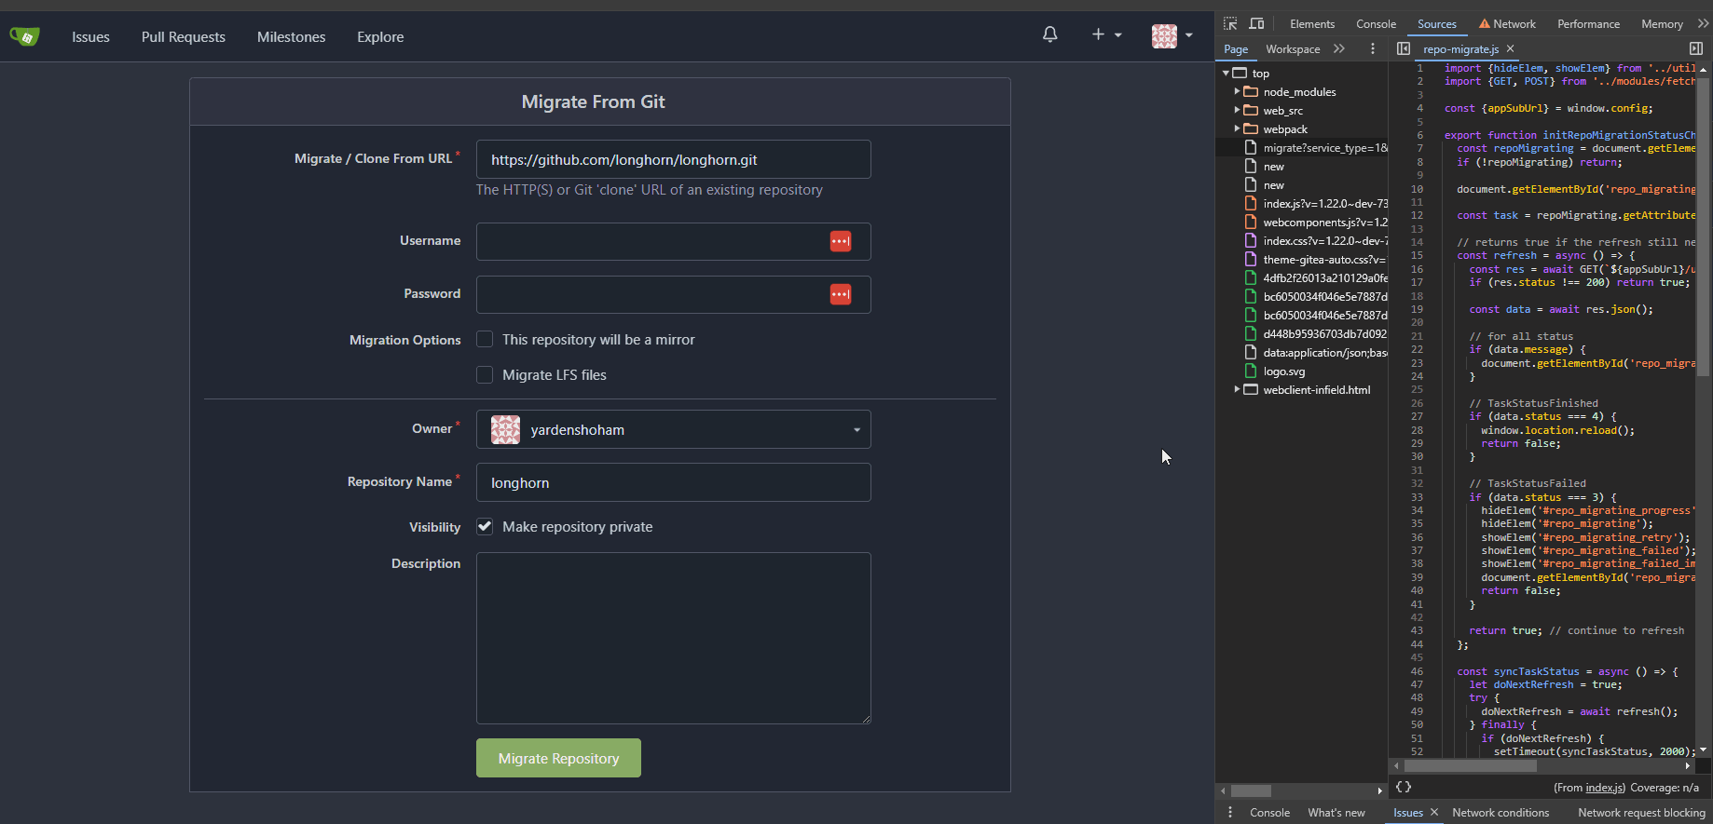
Task: Close the repo-migrate.js file tab
Action: pos(1511,48)
